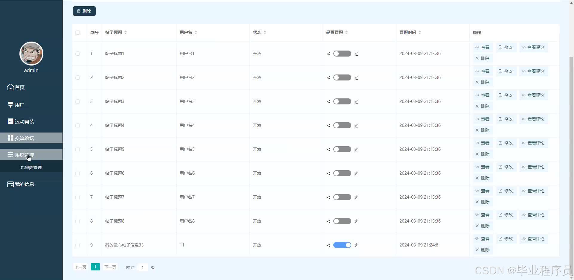Viewport: 574px width, 280px height.
Task: Select 用户 from the sidebar menu
Action: pos(19,104)
